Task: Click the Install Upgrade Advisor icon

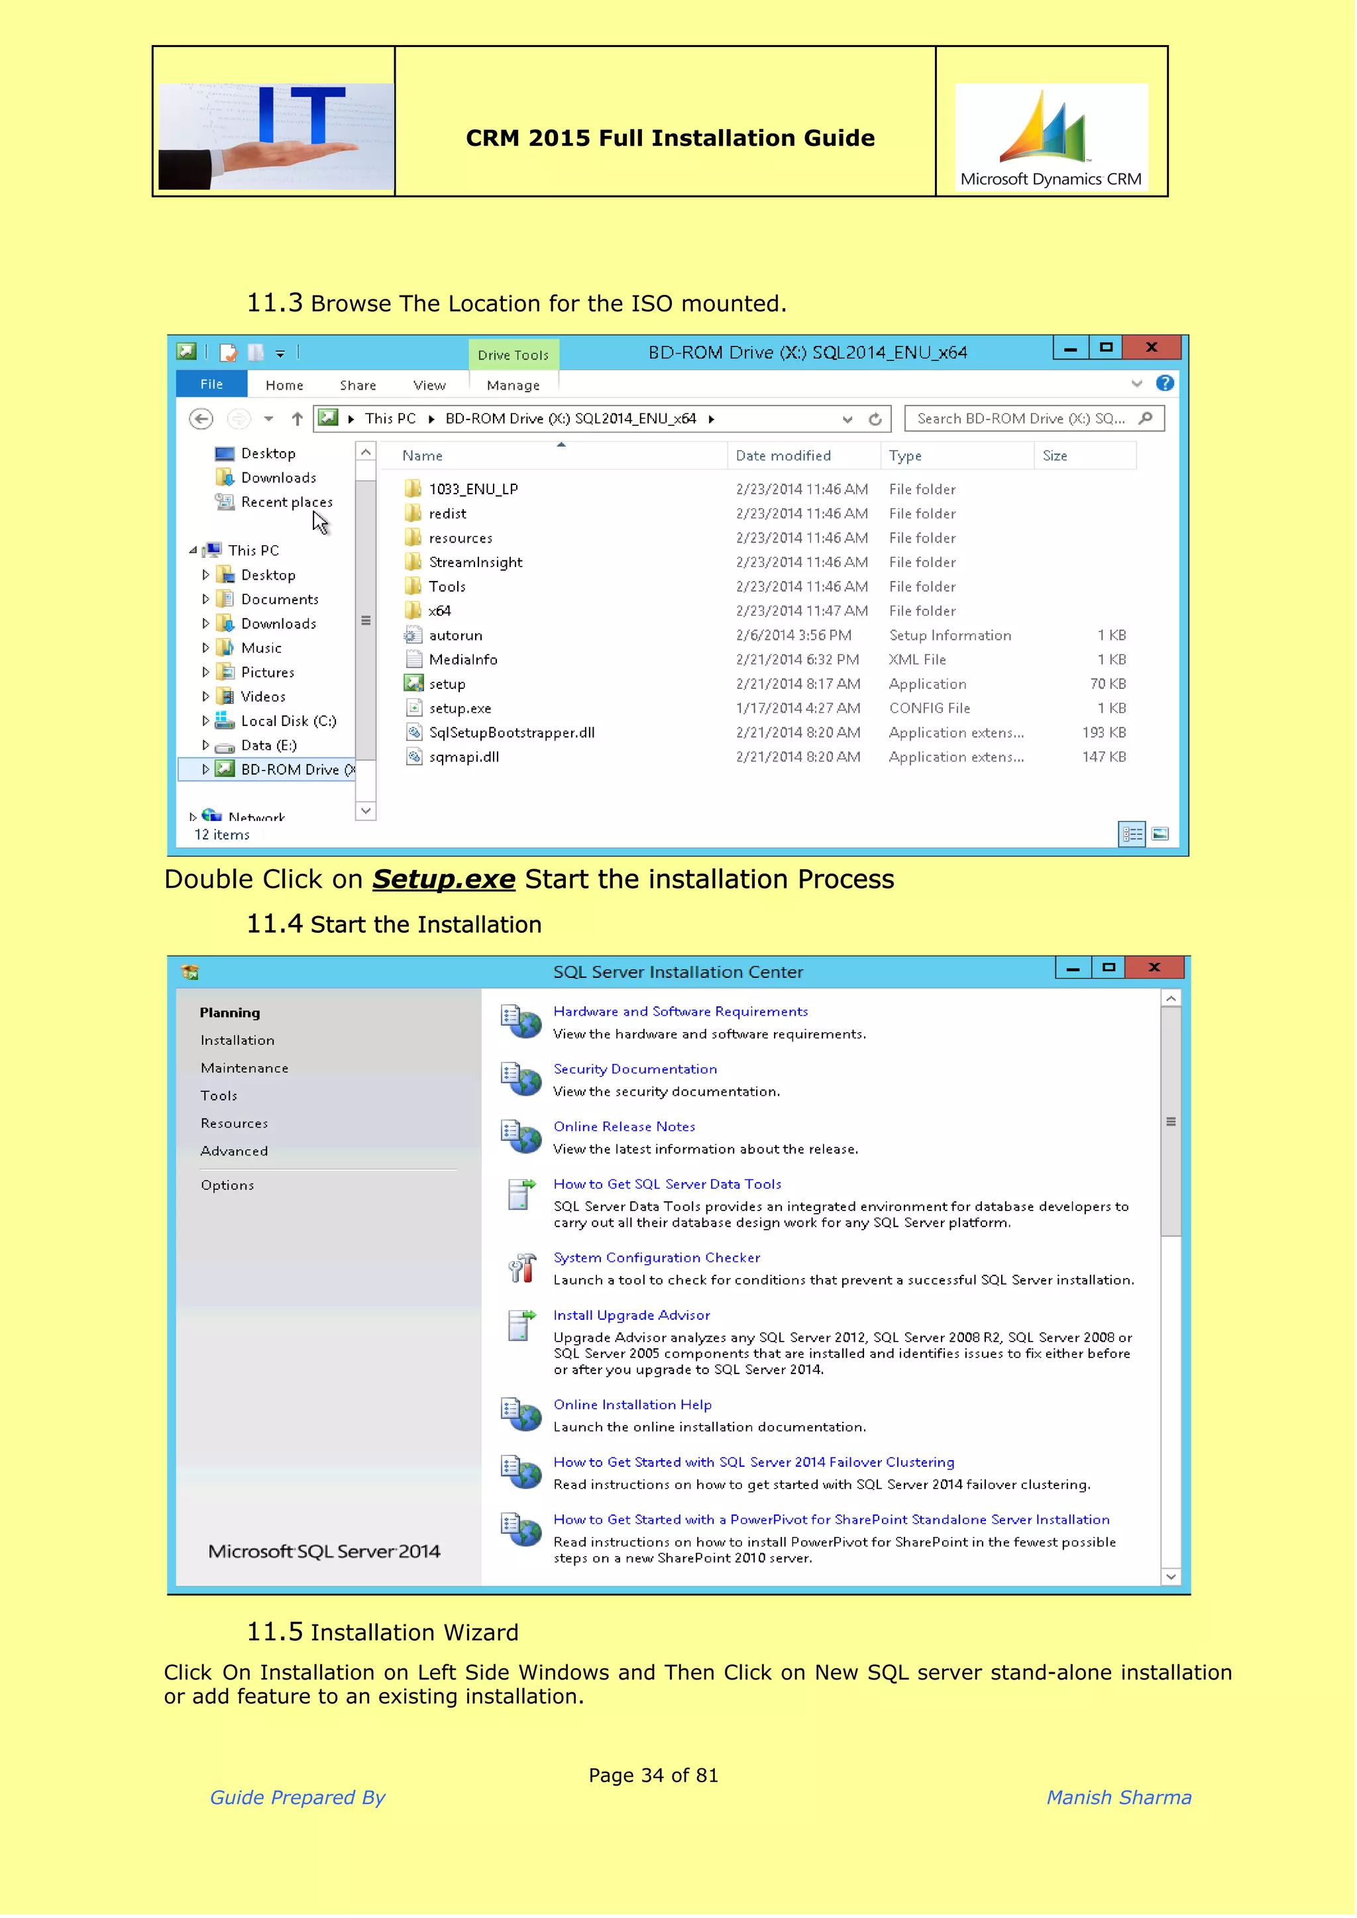Action: [x=521, y=1326]
